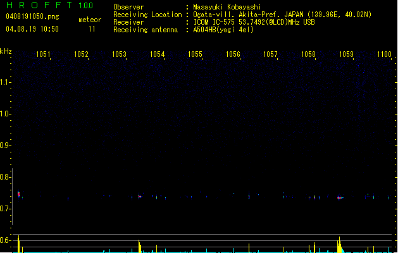Image resolution: width=398 pixels, height=253 pixels.
Task: Click the 1054 time axis marker
Action: (157, 54)
